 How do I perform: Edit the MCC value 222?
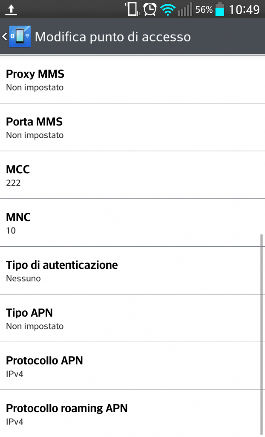(x=132, y=175)
